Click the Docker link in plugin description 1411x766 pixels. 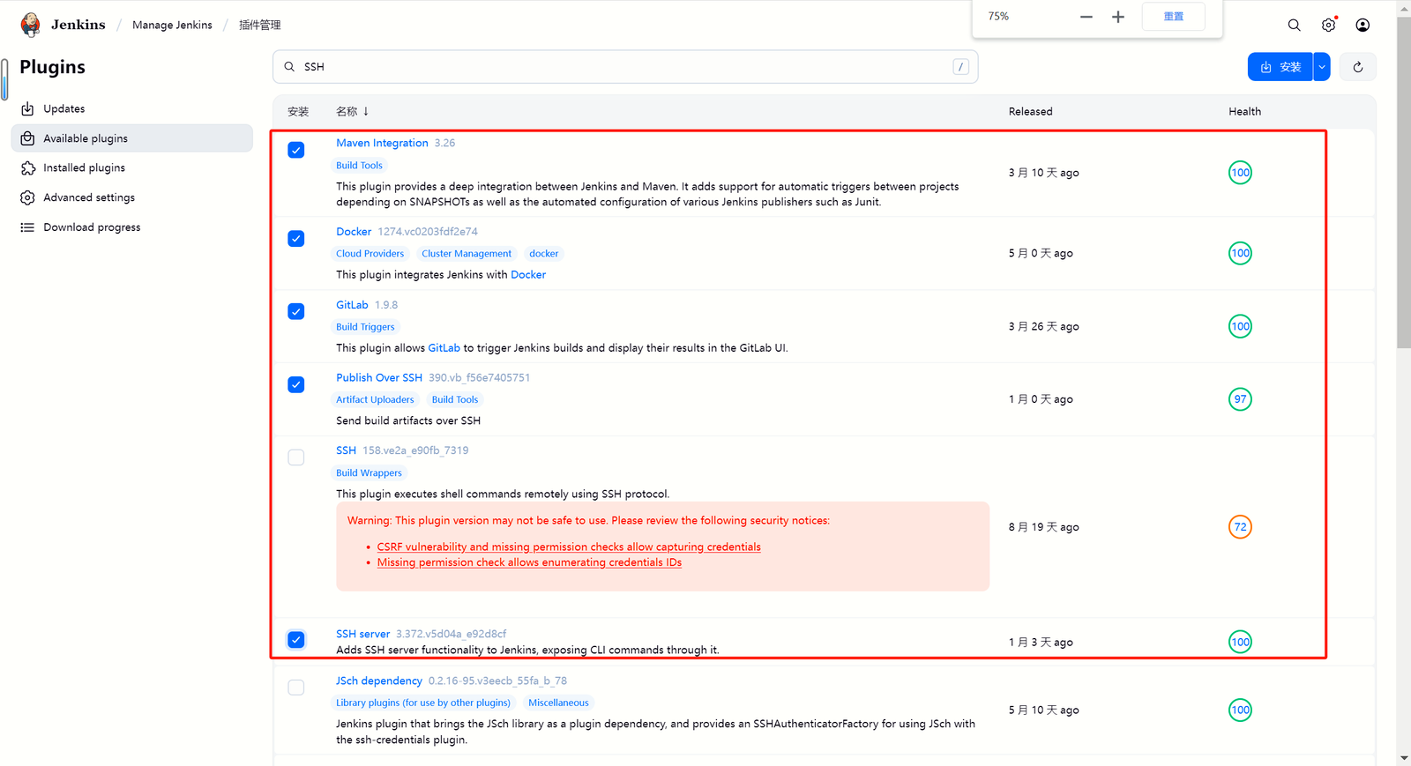(x=528, y=275)
